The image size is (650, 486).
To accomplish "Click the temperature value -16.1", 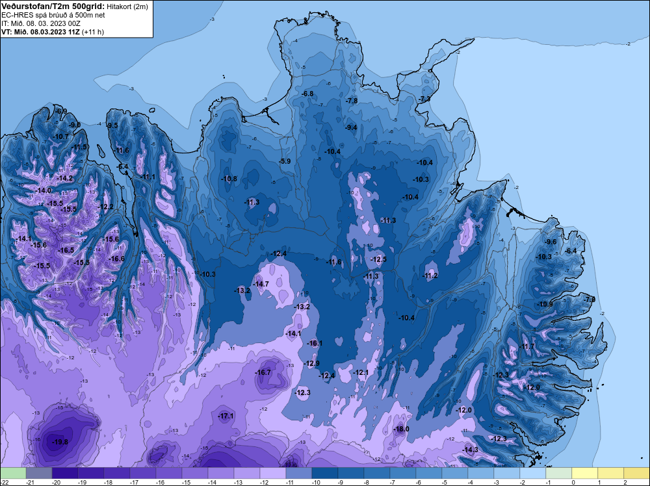I will [x=315, y=343].
